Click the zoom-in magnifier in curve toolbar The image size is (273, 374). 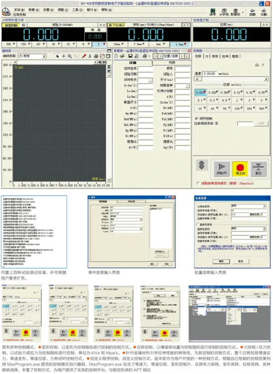pos(70,56)
